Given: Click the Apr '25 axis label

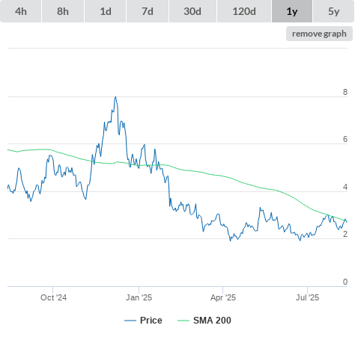Looking at the screenshot, I should [223, 297].
